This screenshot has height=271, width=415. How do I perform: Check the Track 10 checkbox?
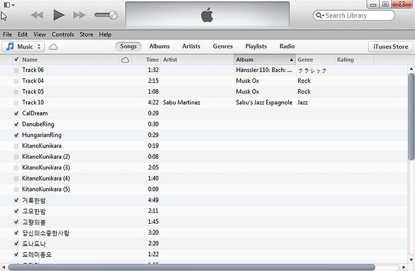click(16, 103)
